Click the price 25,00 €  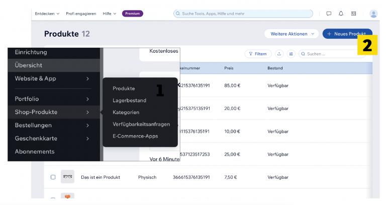pos(232,154)
